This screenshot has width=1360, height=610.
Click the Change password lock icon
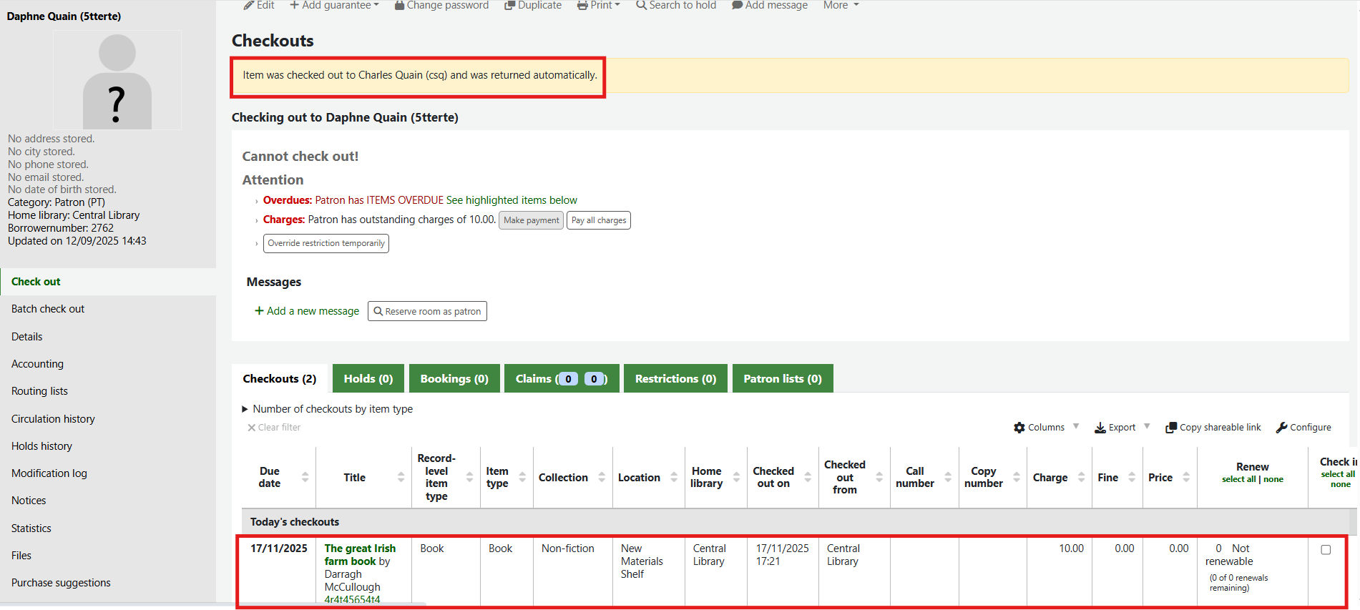tap(399, 6)
